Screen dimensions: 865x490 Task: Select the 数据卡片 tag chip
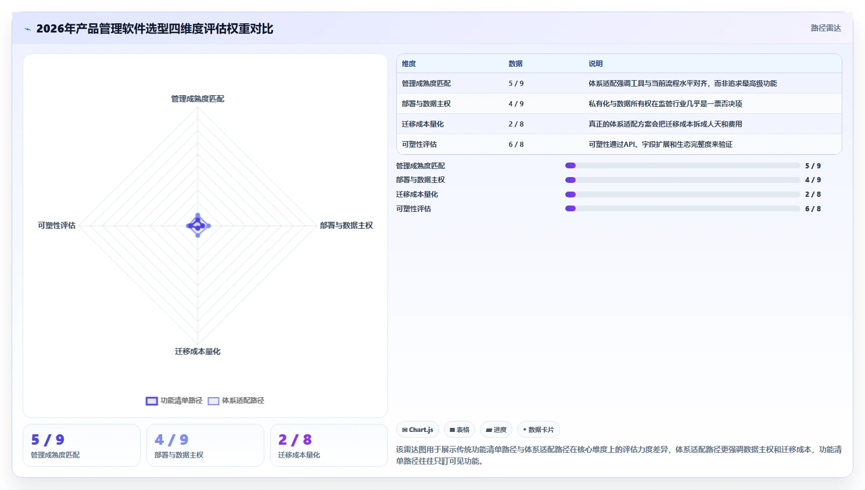pos(538,430)
